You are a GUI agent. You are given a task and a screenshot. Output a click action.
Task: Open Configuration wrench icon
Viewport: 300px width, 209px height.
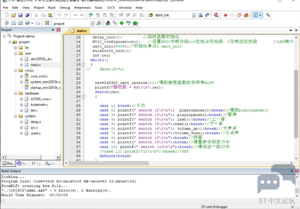[268, 15]
